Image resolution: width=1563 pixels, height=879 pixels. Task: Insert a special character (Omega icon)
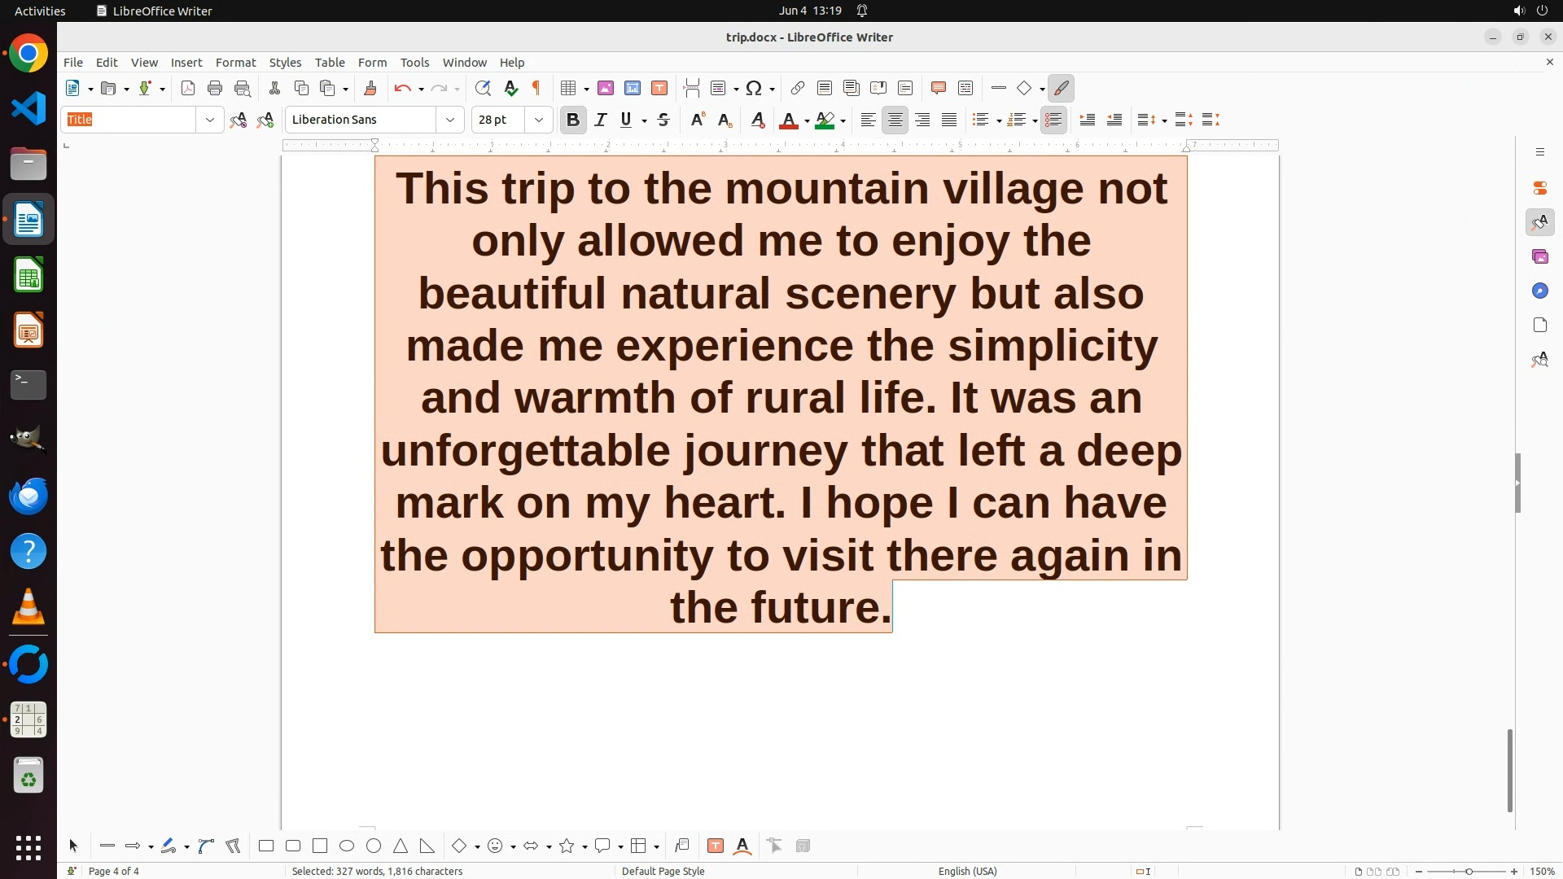[754, 89]
